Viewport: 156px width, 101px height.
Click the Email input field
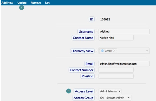[x=124, y=64]
